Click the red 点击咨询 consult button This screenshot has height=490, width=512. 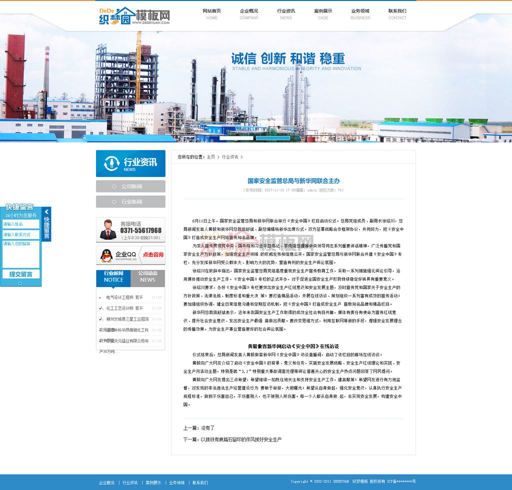pyautogui.click(x=153, y=254)
